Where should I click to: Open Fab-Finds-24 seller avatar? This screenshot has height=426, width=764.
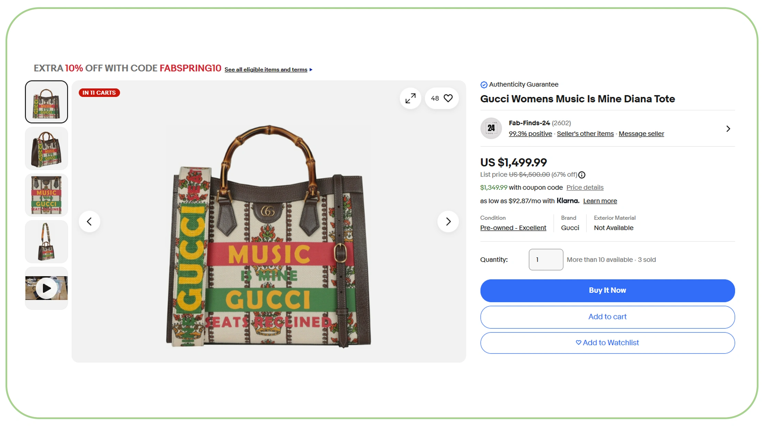(491, 128)
